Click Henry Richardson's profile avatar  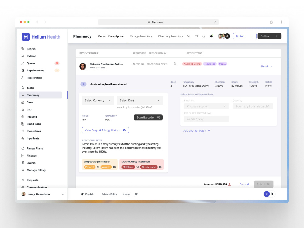click(23, 194)
